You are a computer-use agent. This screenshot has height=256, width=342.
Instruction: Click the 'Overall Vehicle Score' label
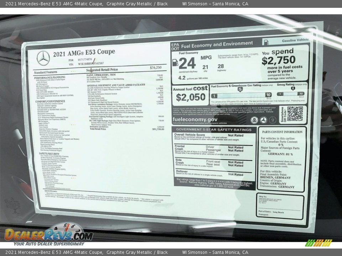(x=190, y=135)
